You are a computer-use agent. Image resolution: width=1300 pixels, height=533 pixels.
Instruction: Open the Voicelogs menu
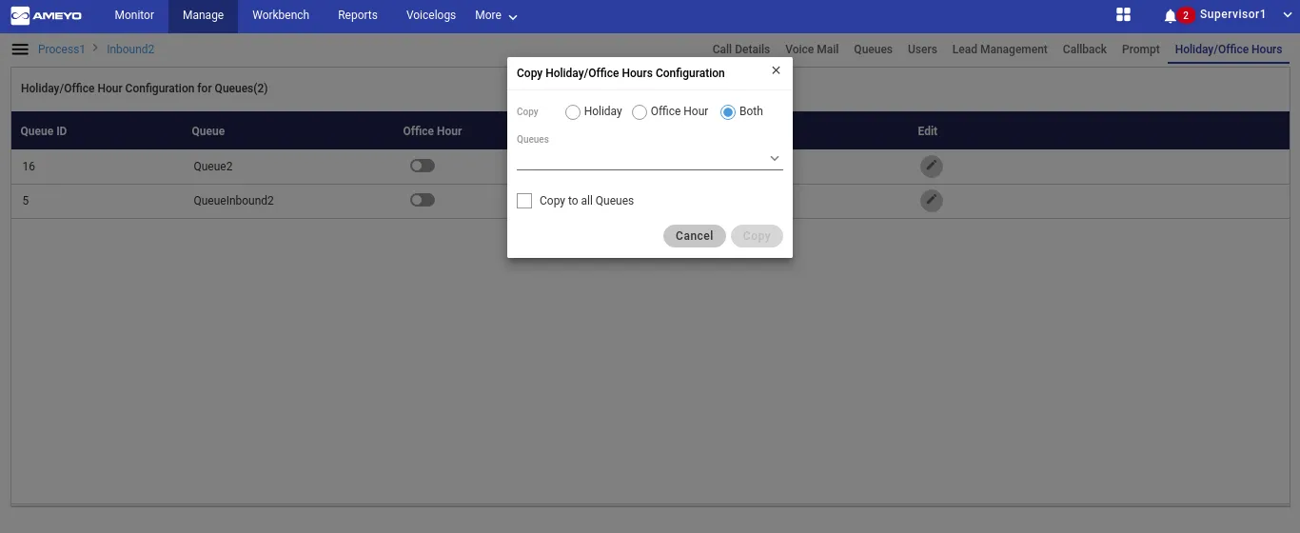(431, 15)
